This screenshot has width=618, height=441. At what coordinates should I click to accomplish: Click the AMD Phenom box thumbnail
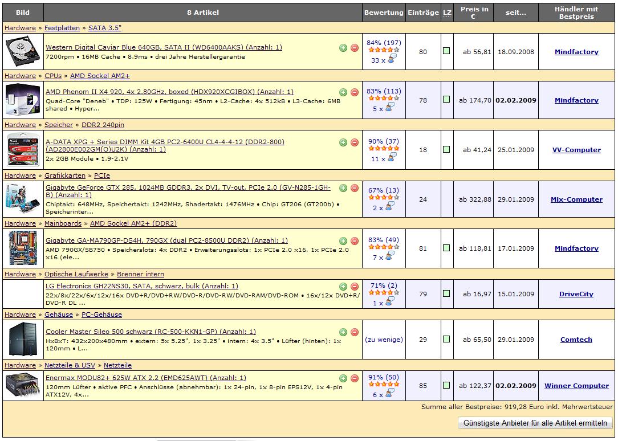pyautogui.click(x=23, y=100)
